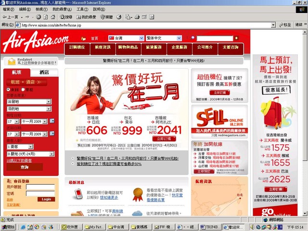The height and width of the screenshot is (231, 308).
Task: Open the address bar history dropdown
Action: click(273, 25)
